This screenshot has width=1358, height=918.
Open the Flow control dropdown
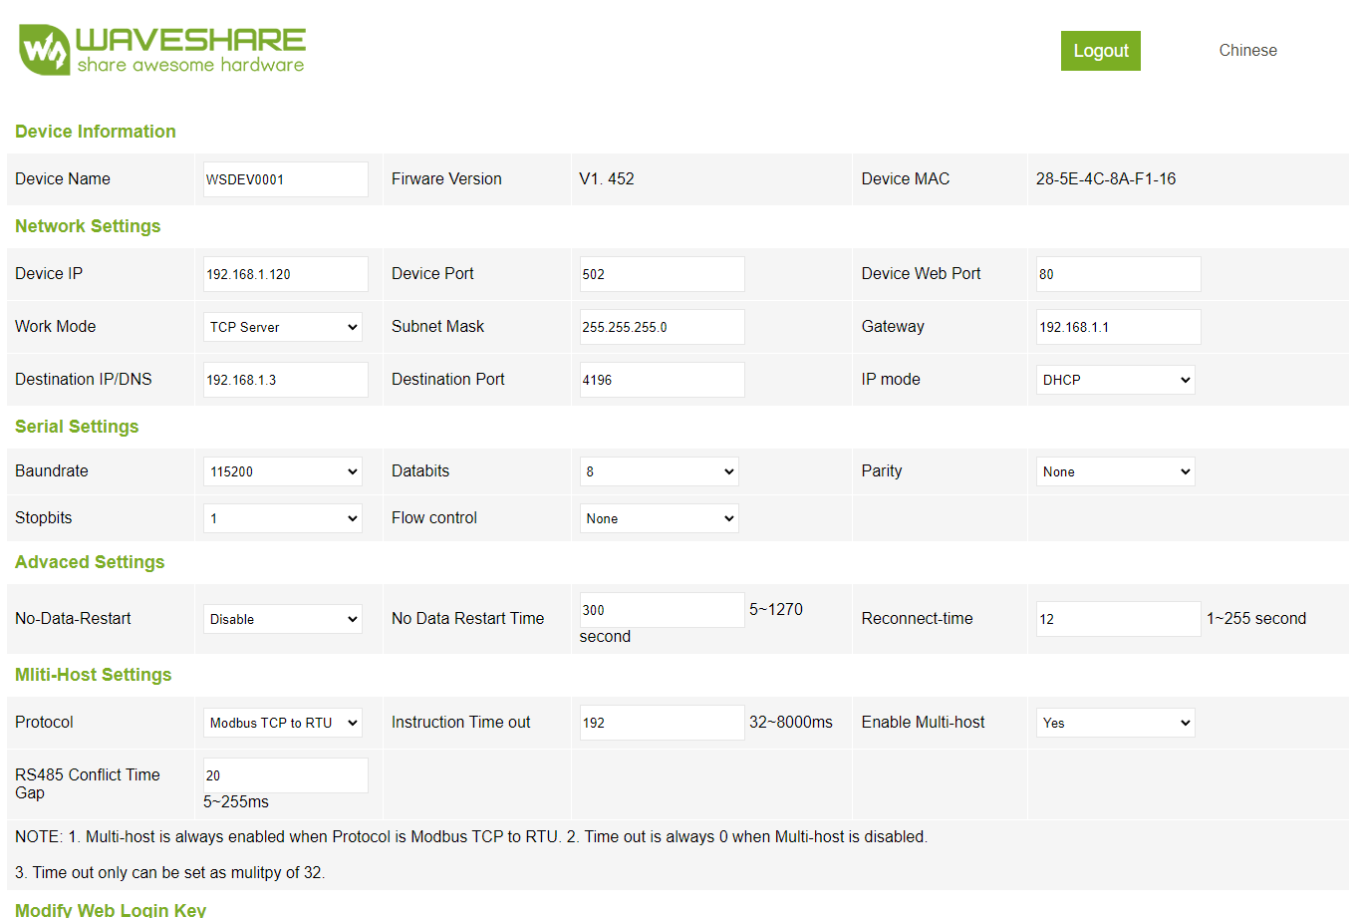tap(659, 518)
